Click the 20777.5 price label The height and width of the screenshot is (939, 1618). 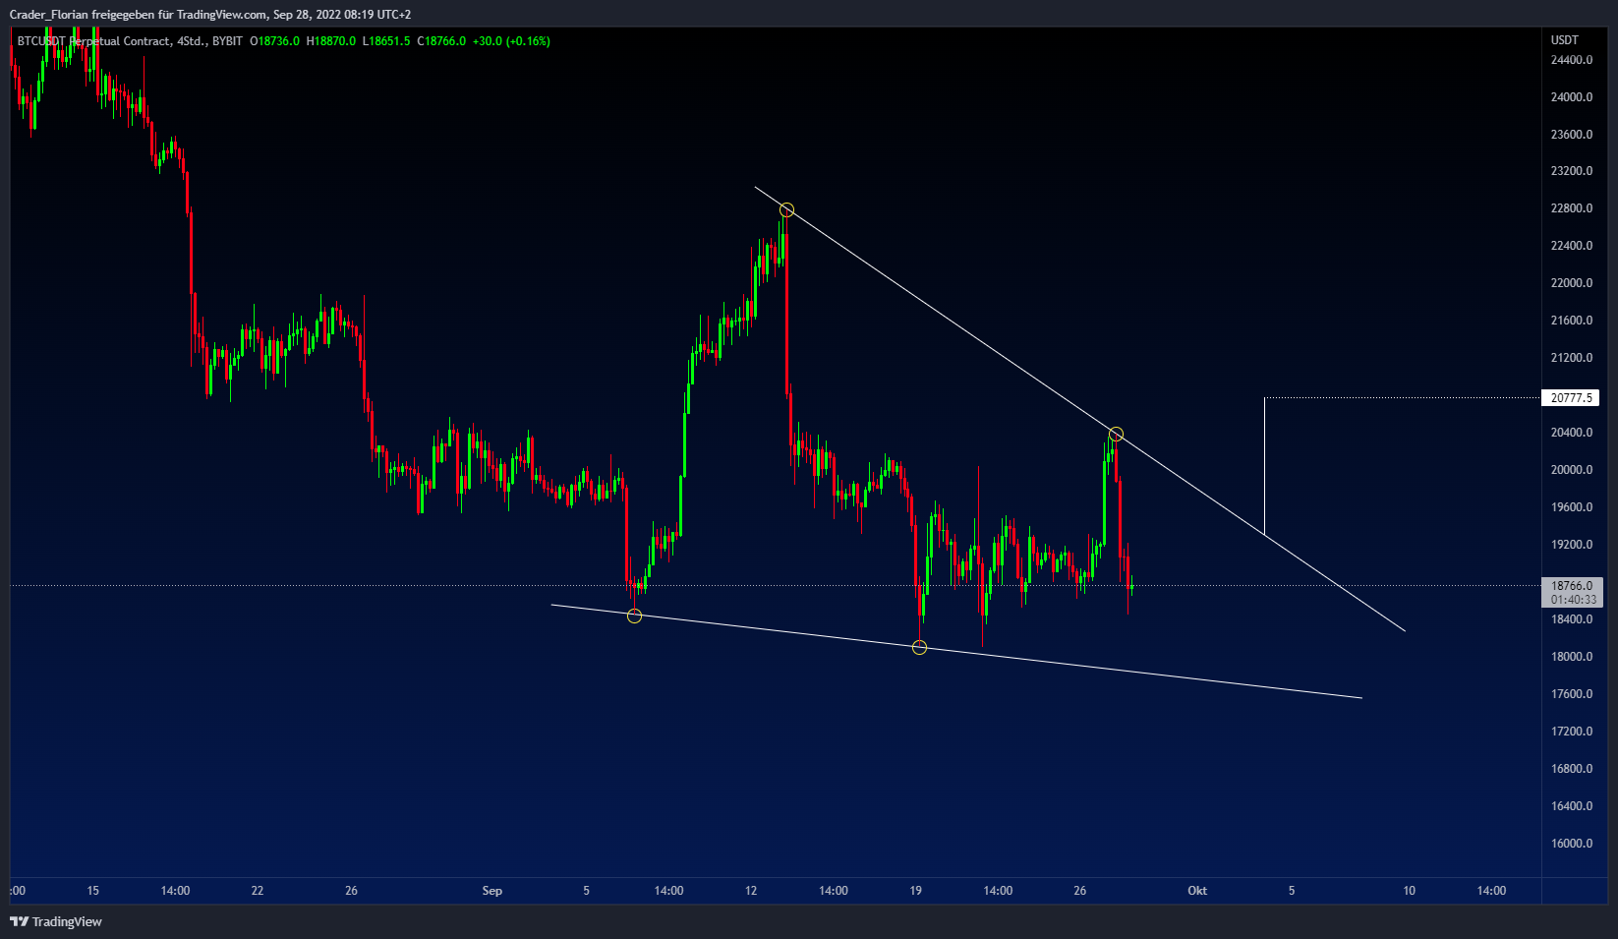(x=1571, y=398)
